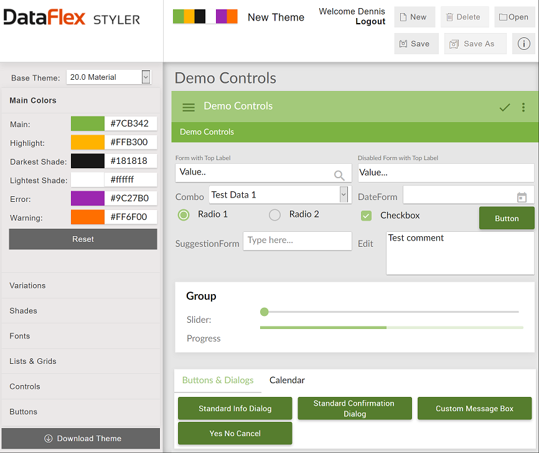Viewport: 539px width, 453px height.
Task: Click the slider handle in Group
Action: coord(264,312)
